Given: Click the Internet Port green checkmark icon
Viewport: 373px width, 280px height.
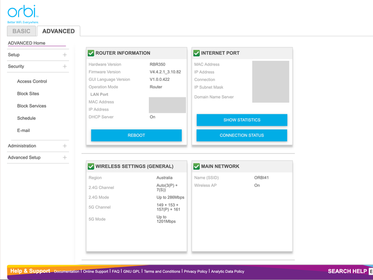Looking at the screenshot, I should [x=197, y=53].
